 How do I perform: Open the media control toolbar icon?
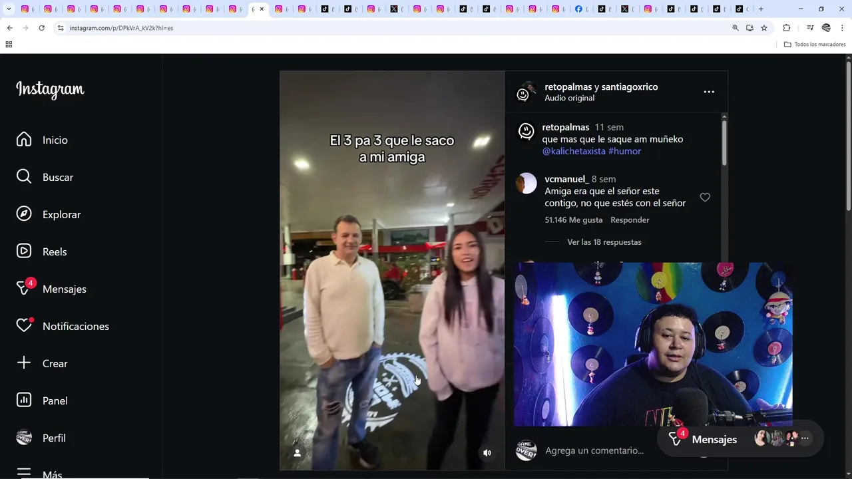(810, 28)
